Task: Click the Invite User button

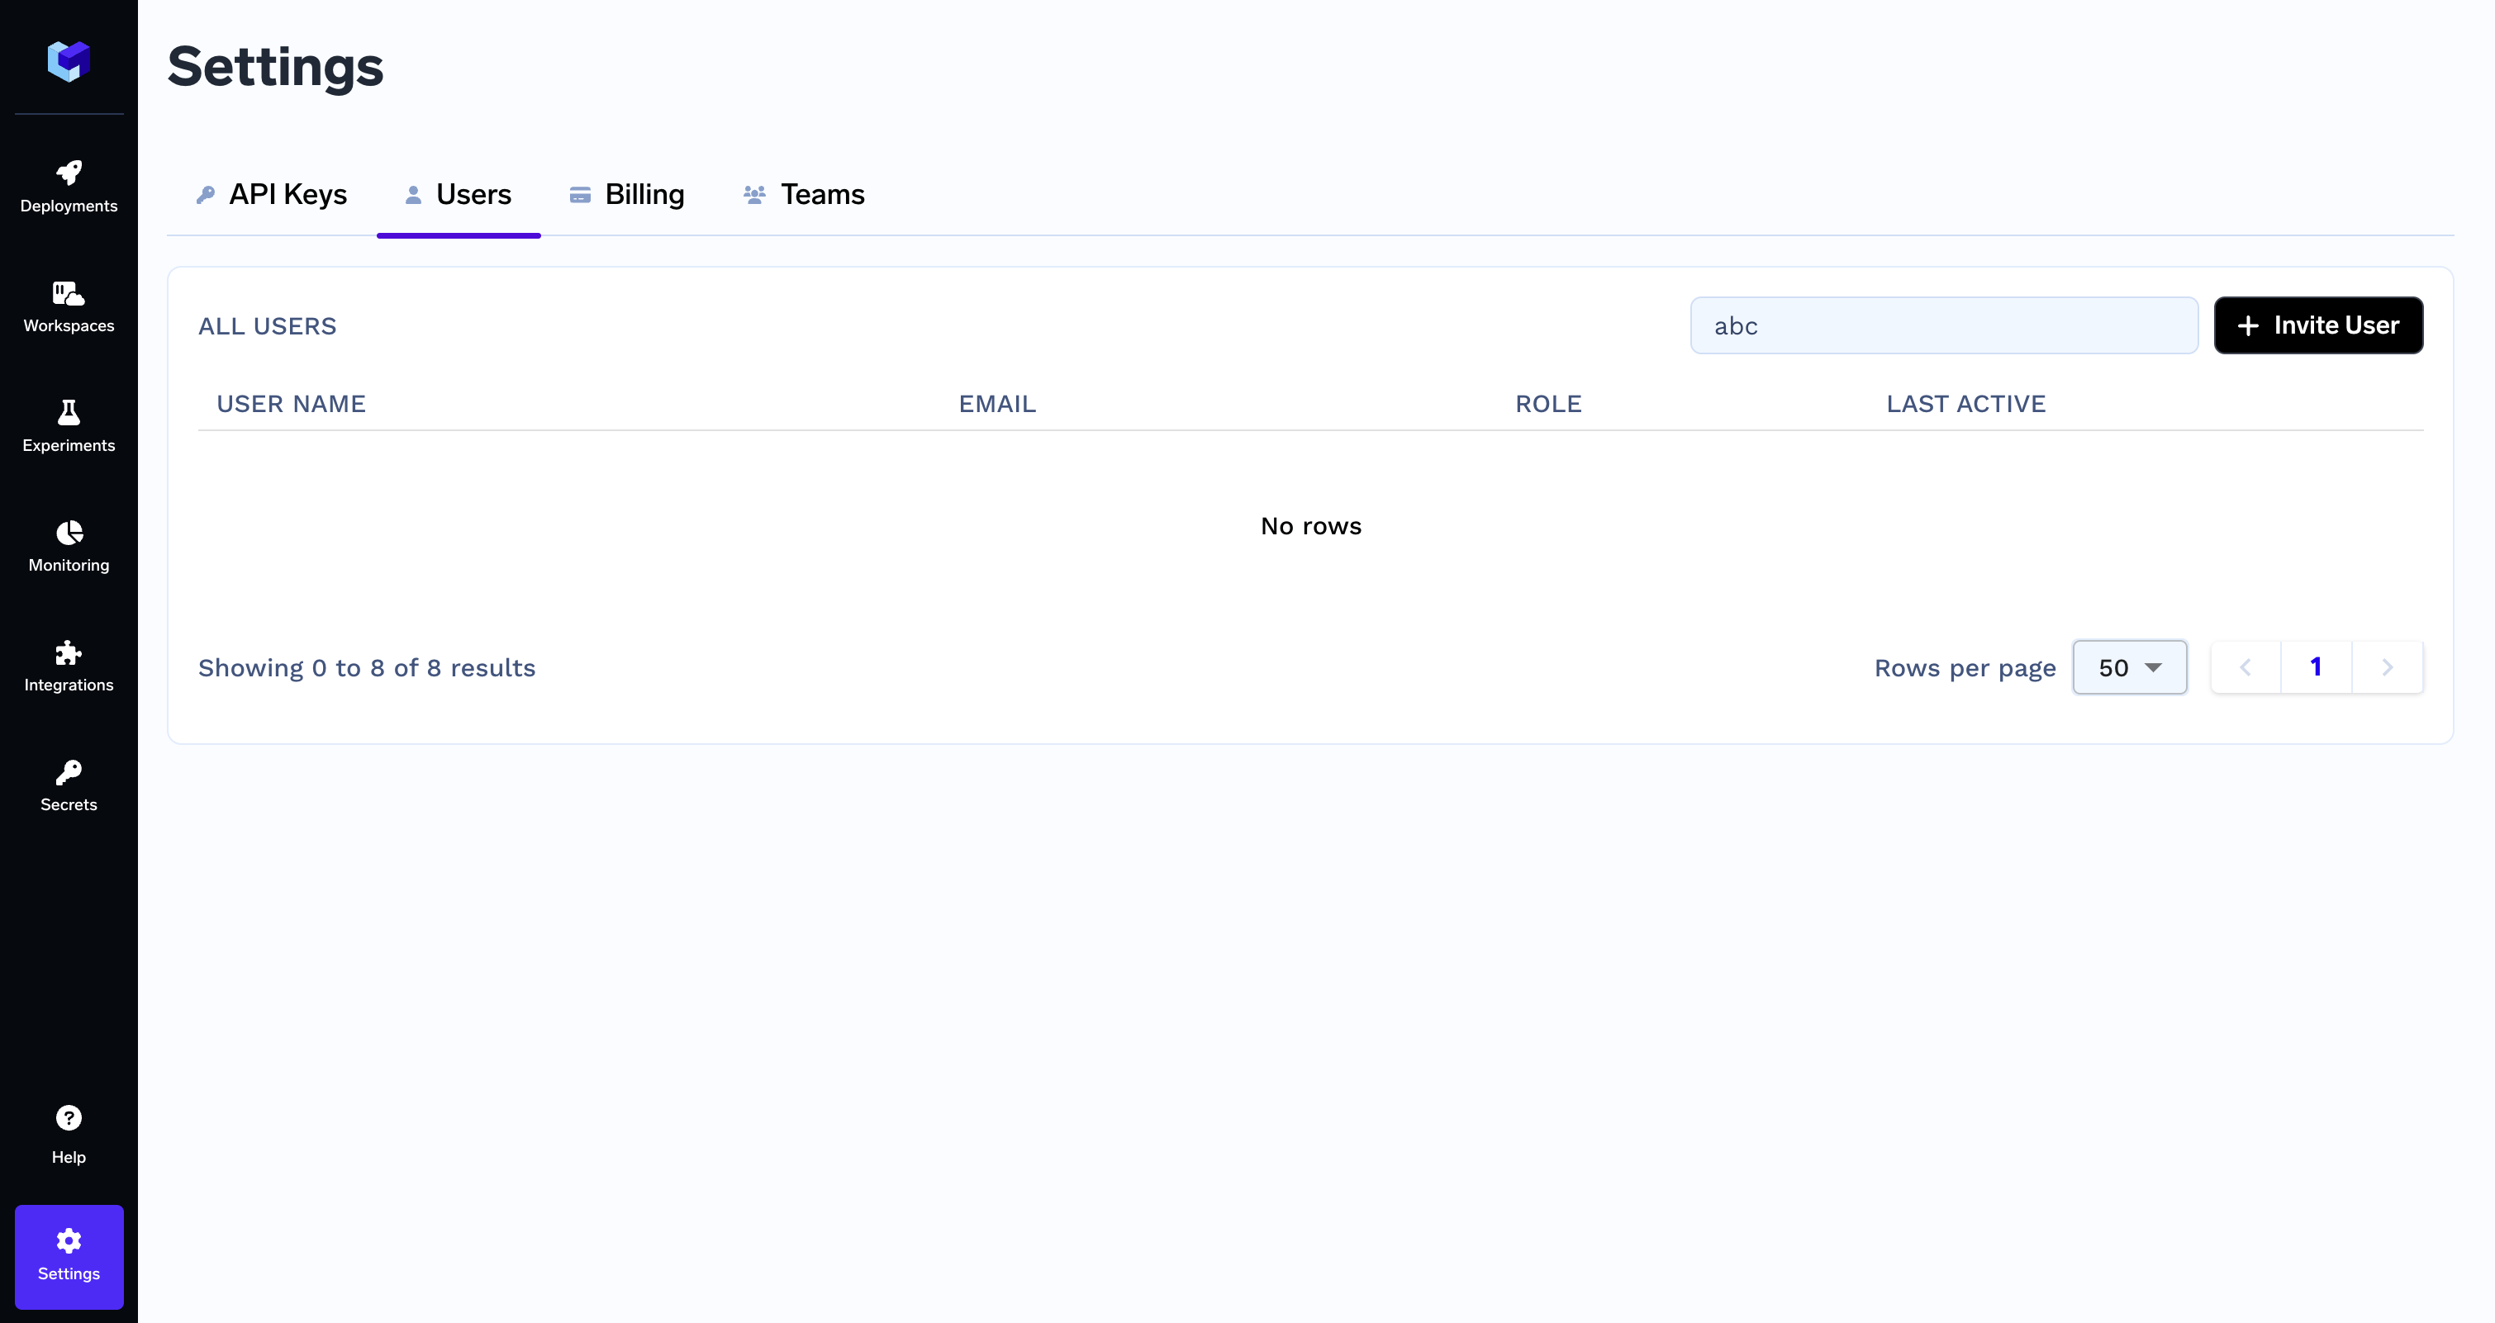Action: coord(2317,325)
